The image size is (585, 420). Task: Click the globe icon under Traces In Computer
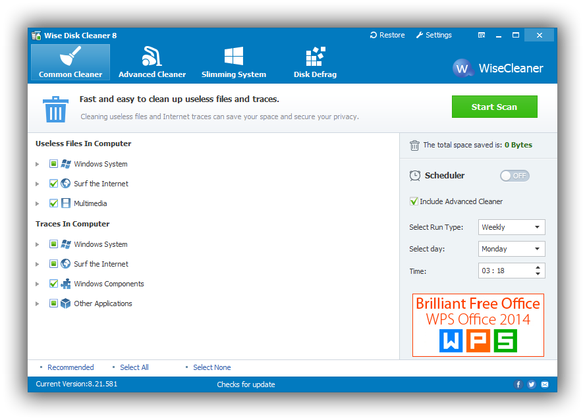66,264
